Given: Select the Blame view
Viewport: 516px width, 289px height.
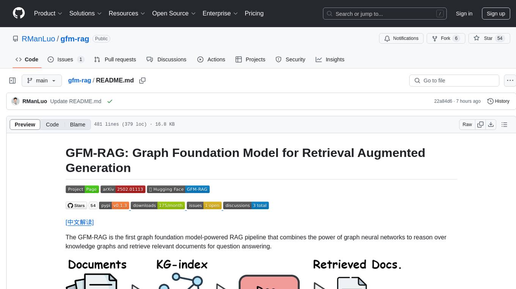Looking at the screenshot, I should 77,124.
